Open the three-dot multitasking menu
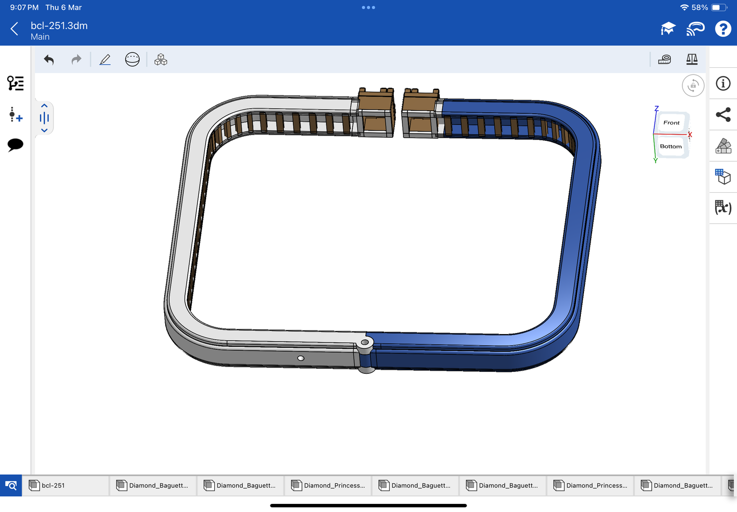737x512 pixels. click(x=368, y=8)
